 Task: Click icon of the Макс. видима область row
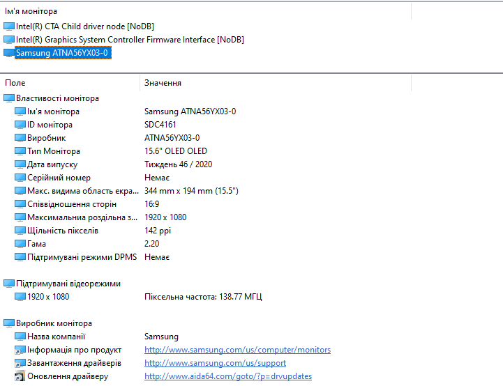pos(20,191)
